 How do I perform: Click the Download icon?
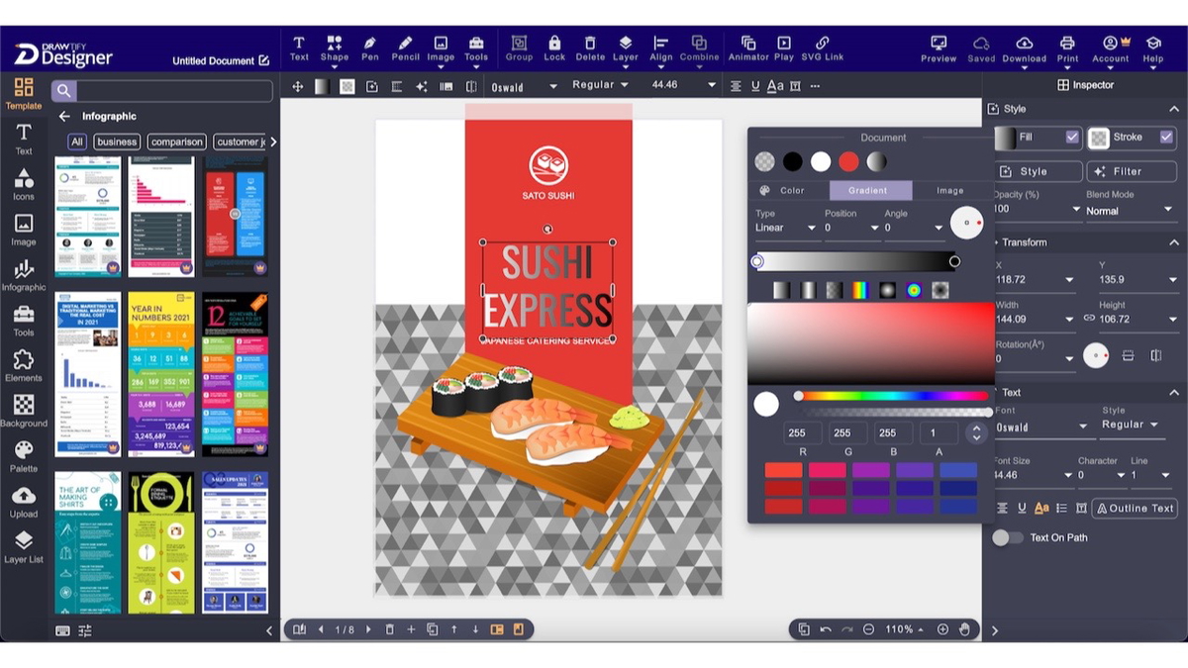(x=1025, y=45)
